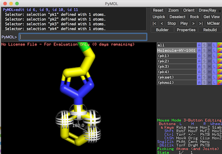Toggle the (pk2) selection entry

point(177,61)
